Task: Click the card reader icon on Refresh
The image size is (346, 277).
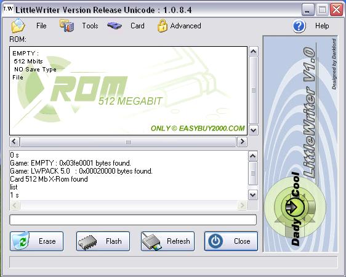Action: tap(151, 241)
